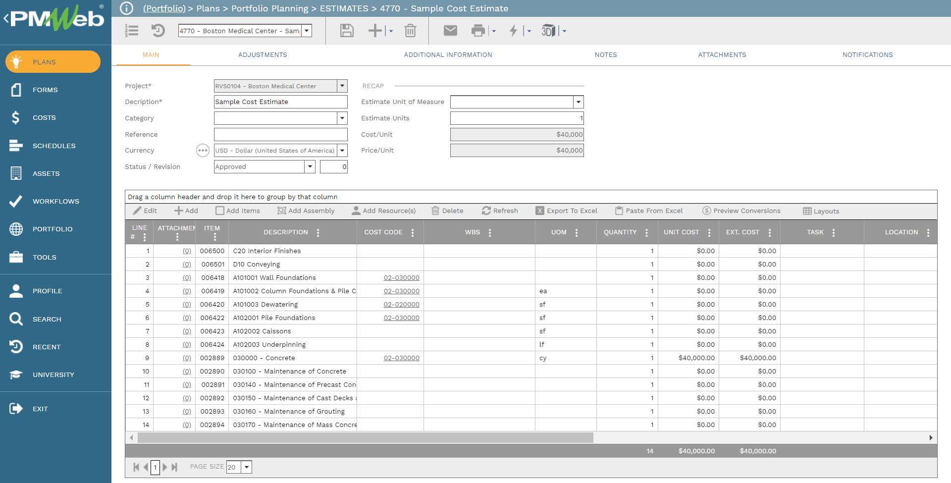Click the Print icon
Image resolution: width=951 pixels, height=483 pixels.
click(x=478, y=31)
